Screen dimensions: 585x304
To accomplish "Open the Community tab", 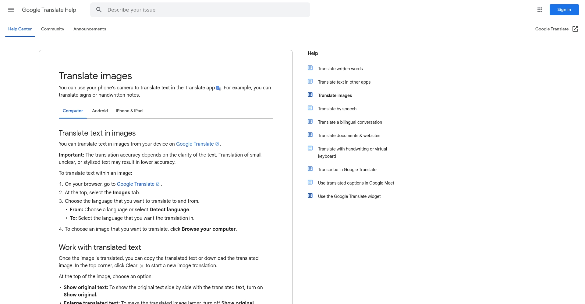I will click(53, 29).
